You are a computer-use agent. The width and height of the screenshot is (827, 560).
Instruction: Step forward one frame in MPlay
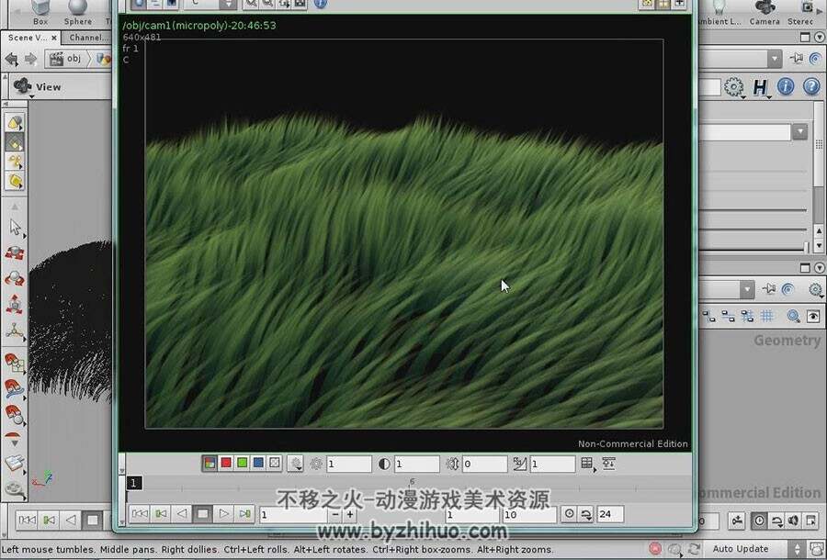click(x=244, y=513)
